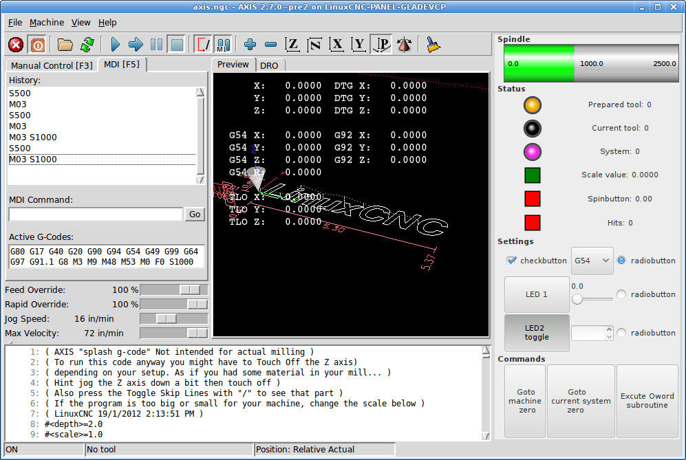Run the program with play icon
Screen dimensions: 686x460
[x=115, y=45]
